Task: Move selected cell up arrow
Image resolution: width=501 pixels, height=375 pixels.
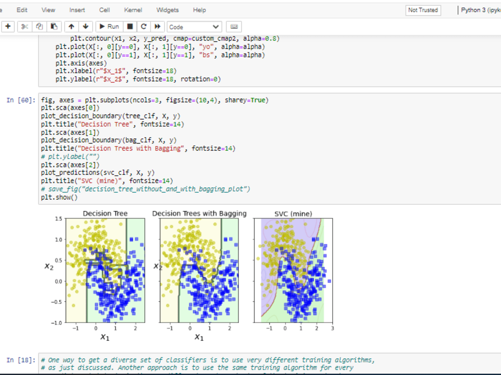Action: [71, 26]
